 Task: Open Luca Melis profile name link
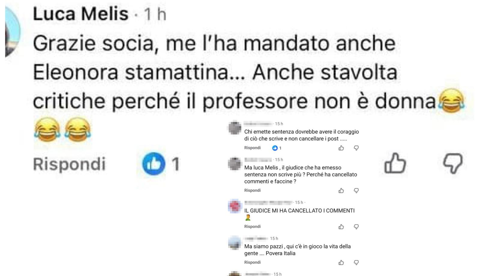80,14
